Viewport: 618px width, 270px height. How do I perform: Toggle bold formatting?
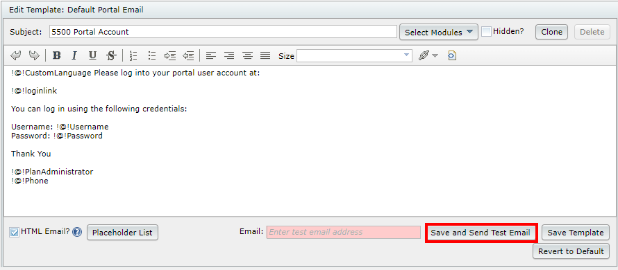point(56,56)
